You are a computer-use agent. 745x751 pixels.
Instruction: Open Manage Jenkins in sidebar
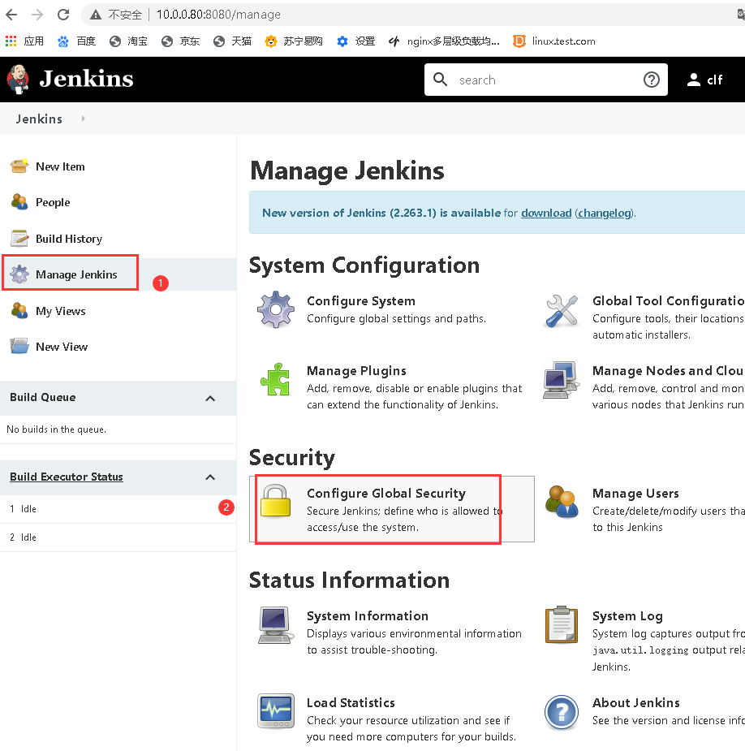tap(76, 274)
